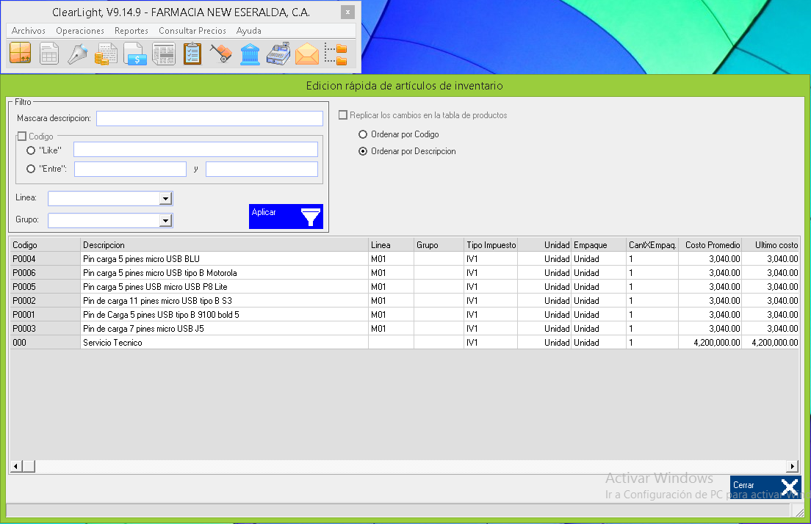This screenshot has width=811, height=524.
Task: Click the horizontal scrollbar right arrow
Action: click(x=793, y=467)
